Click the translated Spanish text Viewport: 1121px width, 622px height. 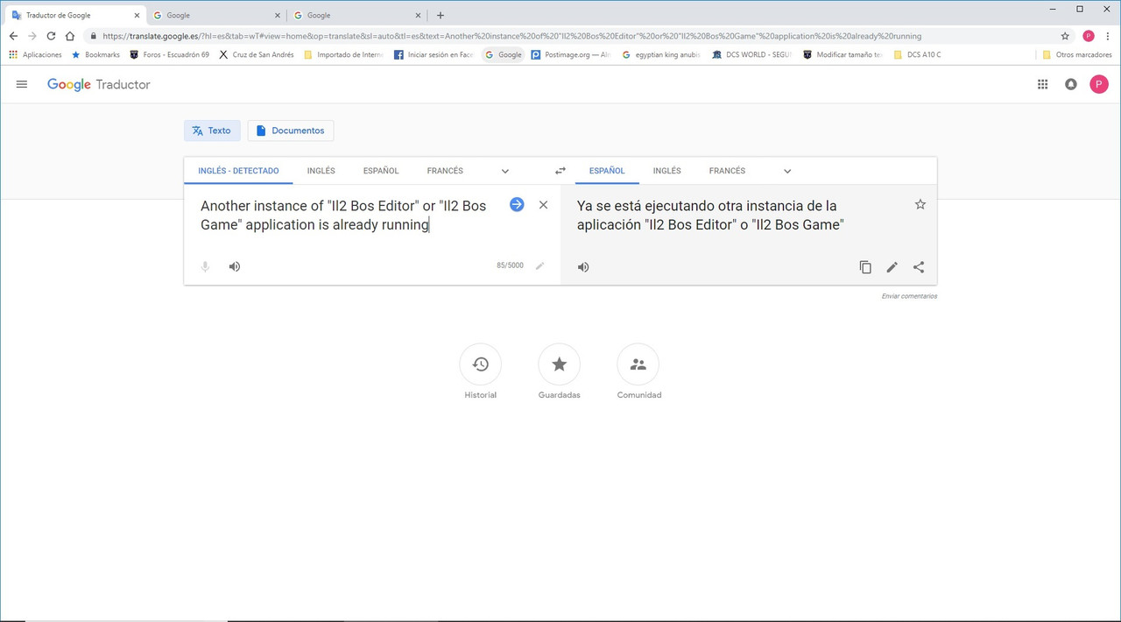tap(710, 216)
